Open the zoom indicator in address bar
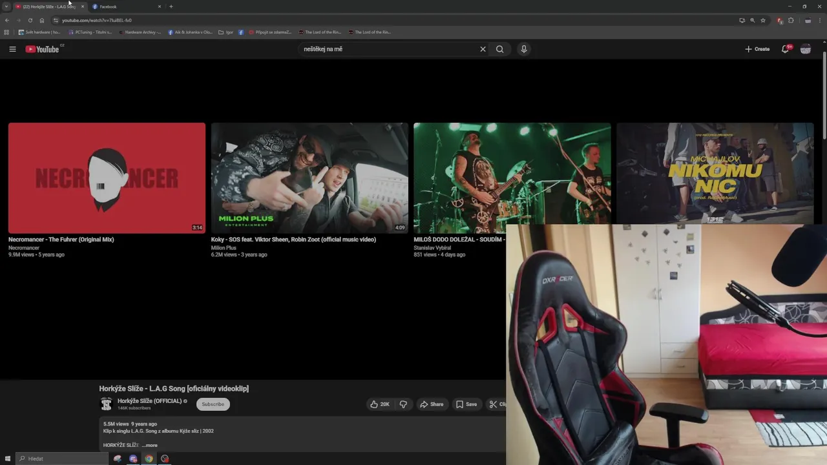 [752, 20]
